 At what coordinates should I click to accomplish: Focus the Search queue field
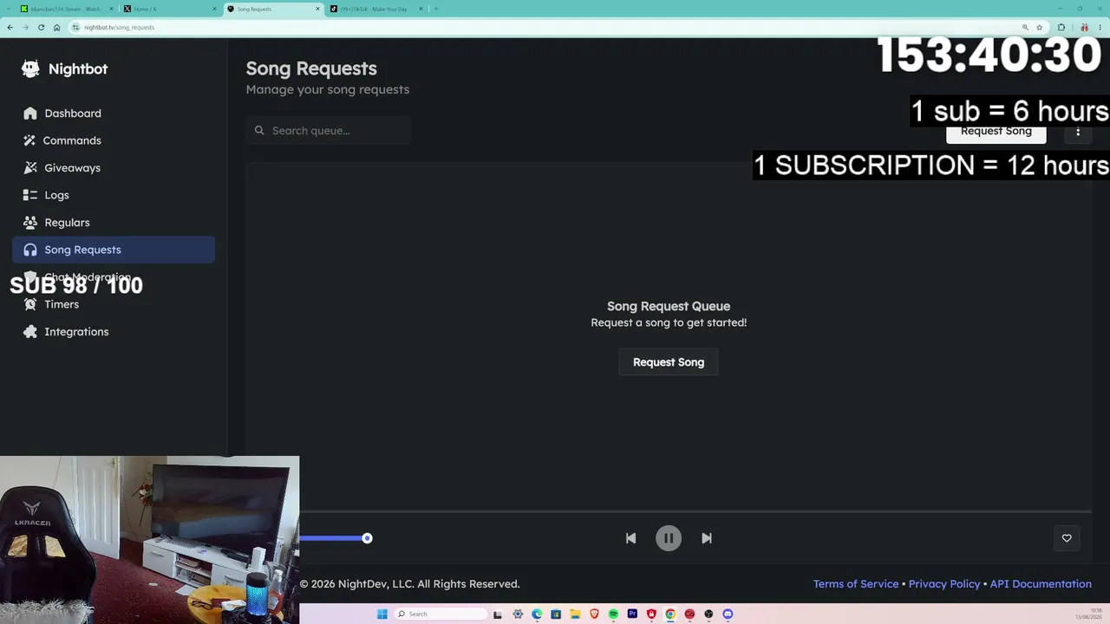(x=329, y=130)
